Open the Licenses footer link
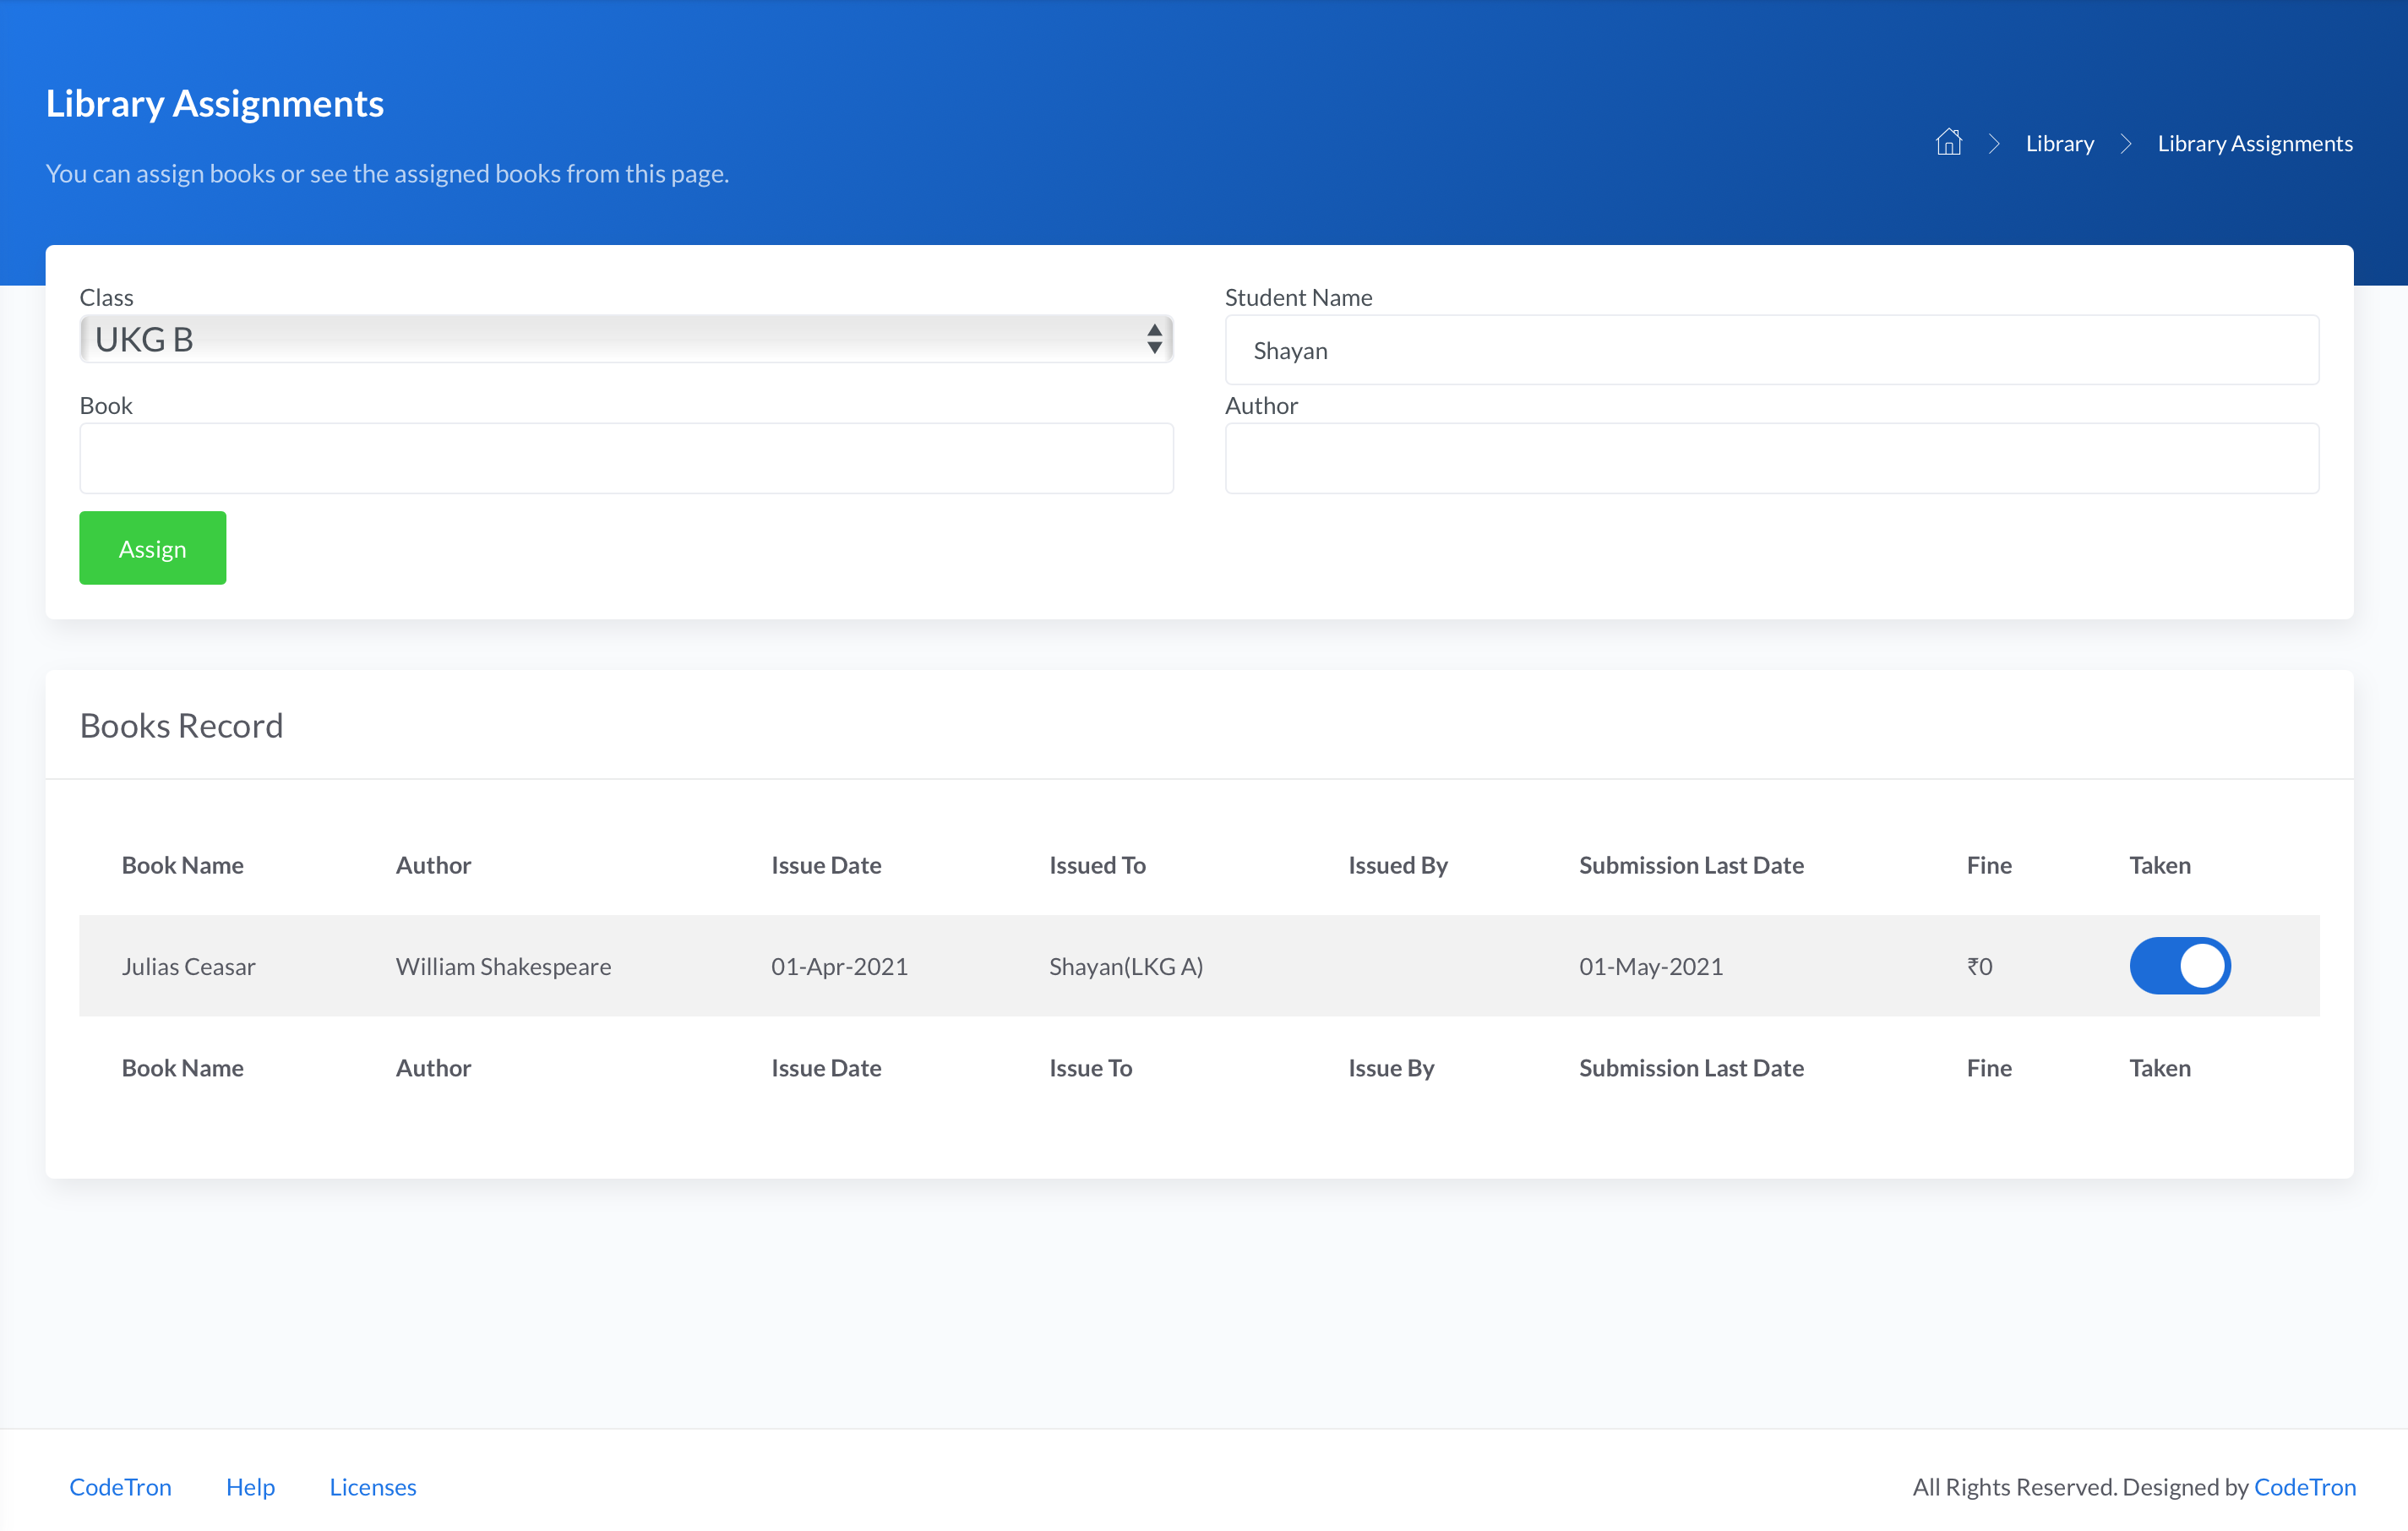 (372, 1486)
